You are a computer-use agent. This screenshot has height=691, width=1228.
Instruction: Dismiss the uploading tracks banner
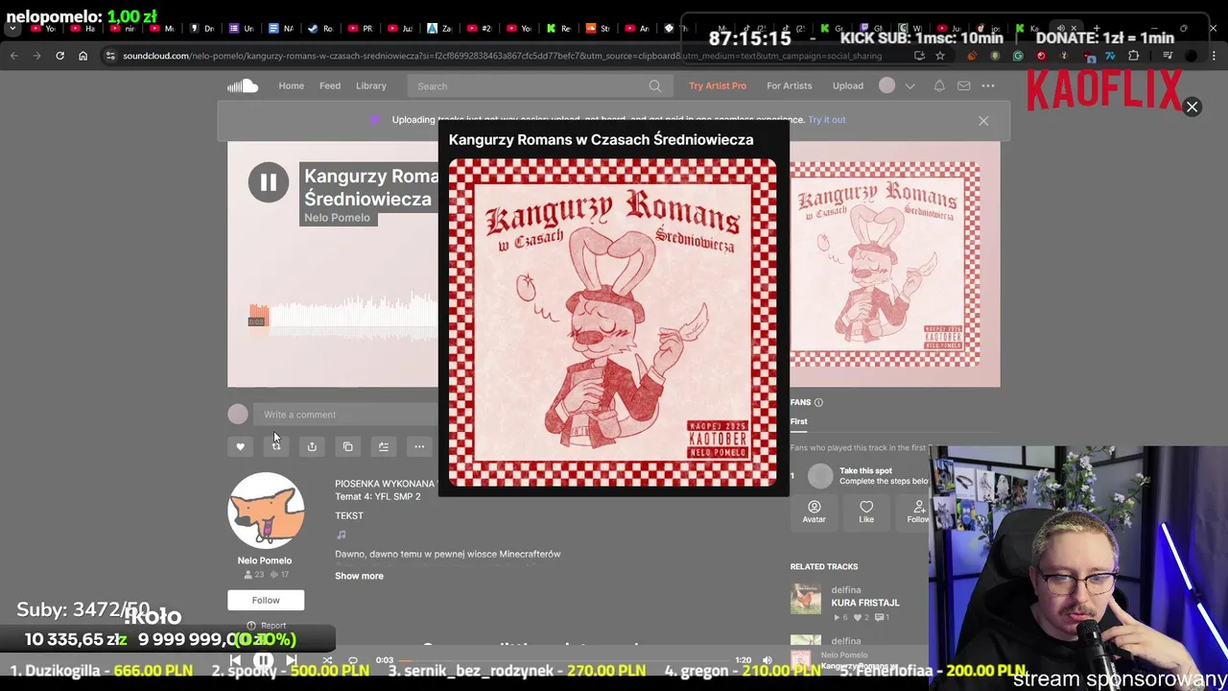coord(983,121)
